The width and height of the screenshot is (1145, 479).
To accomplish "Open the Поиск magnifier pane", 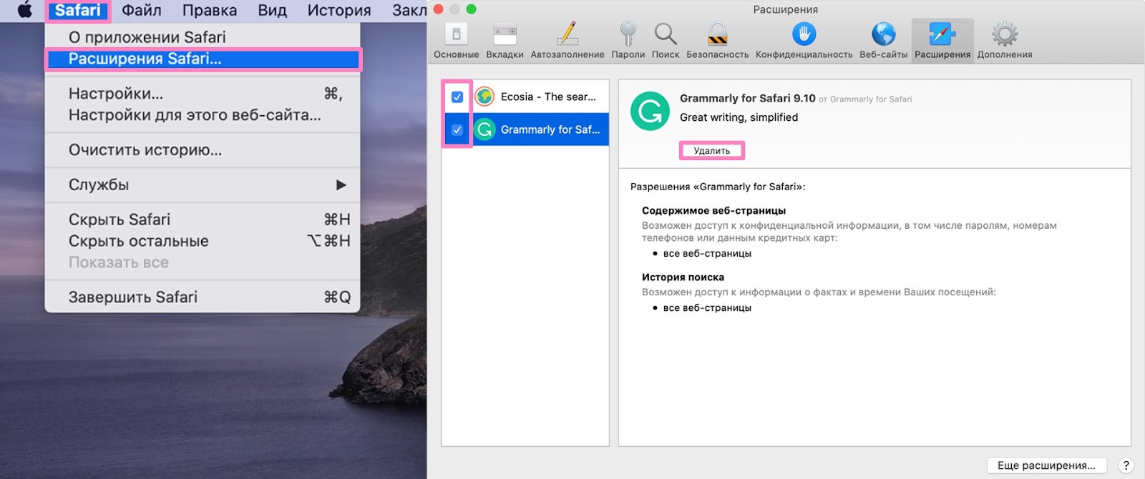I will [x=666, y=40].
